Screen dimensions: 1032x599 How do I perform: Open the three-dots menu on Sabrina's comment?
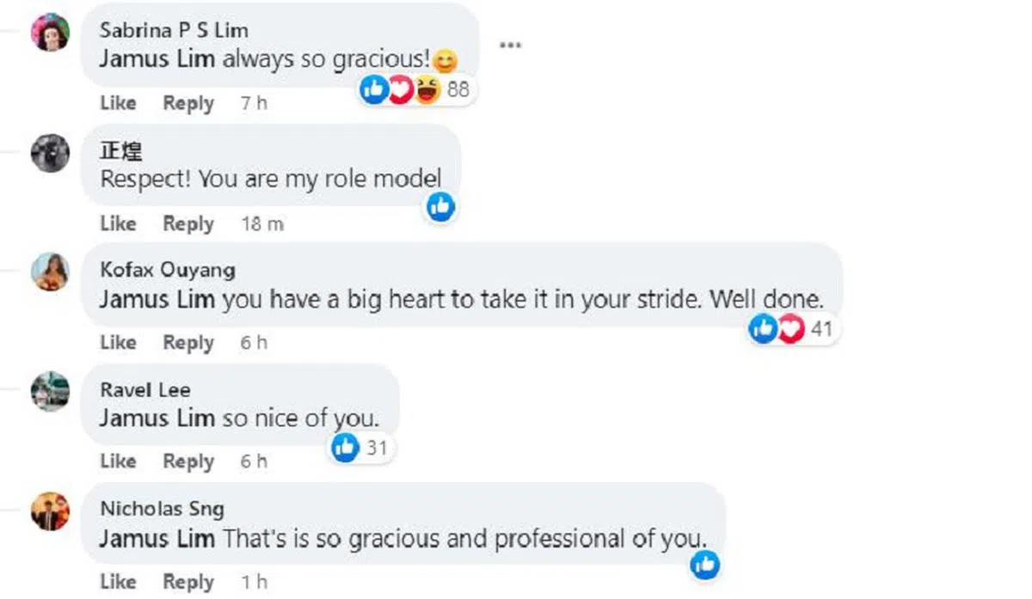coord(510,45)
